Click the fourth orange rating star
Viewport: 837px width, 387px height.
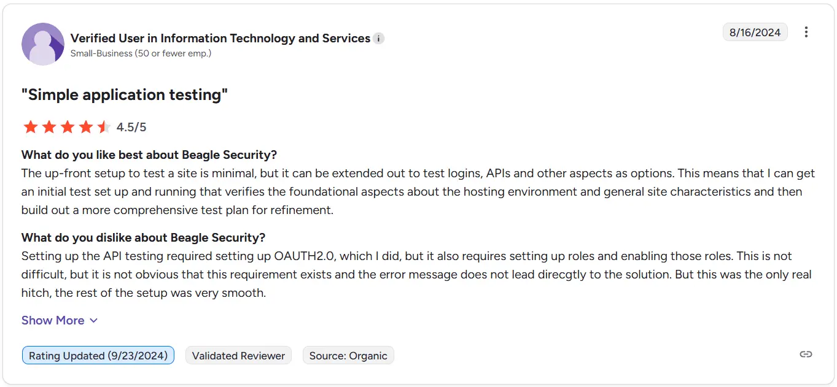tap(85, 127)
